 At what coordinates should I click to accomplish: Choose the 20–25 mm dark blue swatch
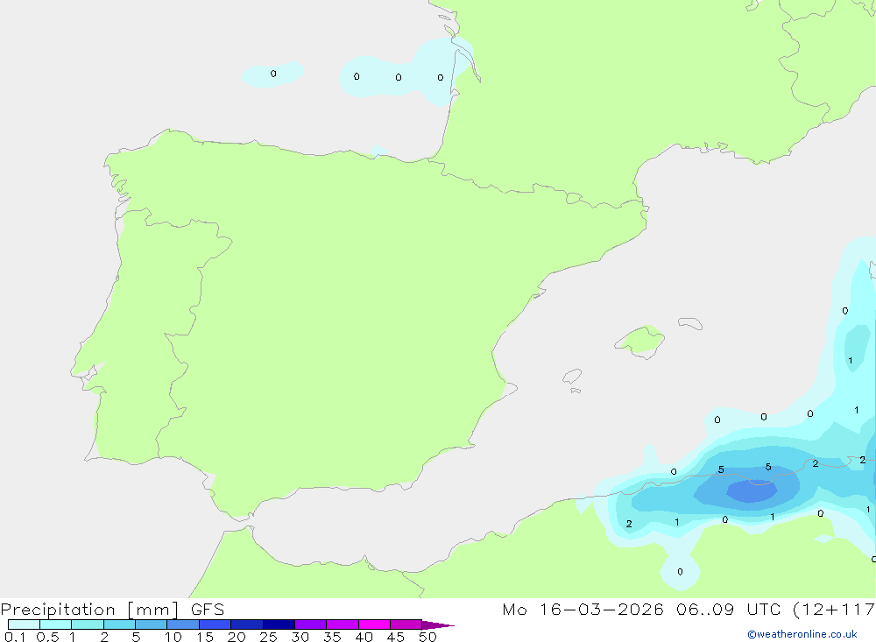click(x=246, y=624)
